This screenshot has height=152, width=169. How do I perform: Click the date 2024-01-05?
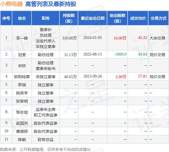tap(93, 38)
